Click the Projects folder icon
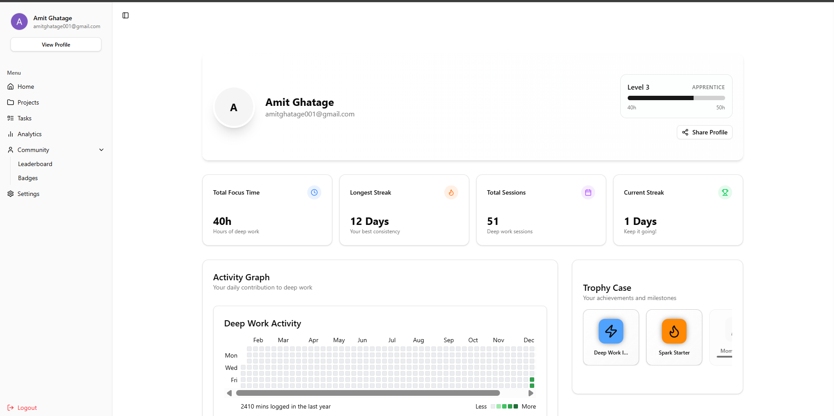This screenshot has width=834, height=416. [11, 102]
